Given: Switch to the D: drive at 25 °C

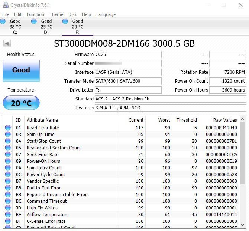Looking at the screenshot, I should pyautogui.click(x=46, y=27).
